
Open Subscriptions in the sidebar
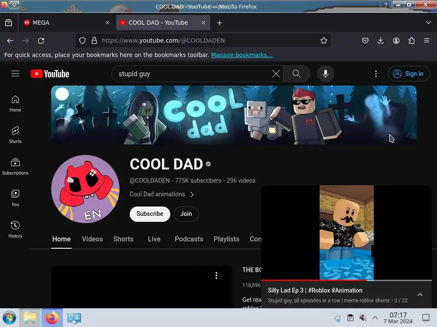tap(15, 166)
